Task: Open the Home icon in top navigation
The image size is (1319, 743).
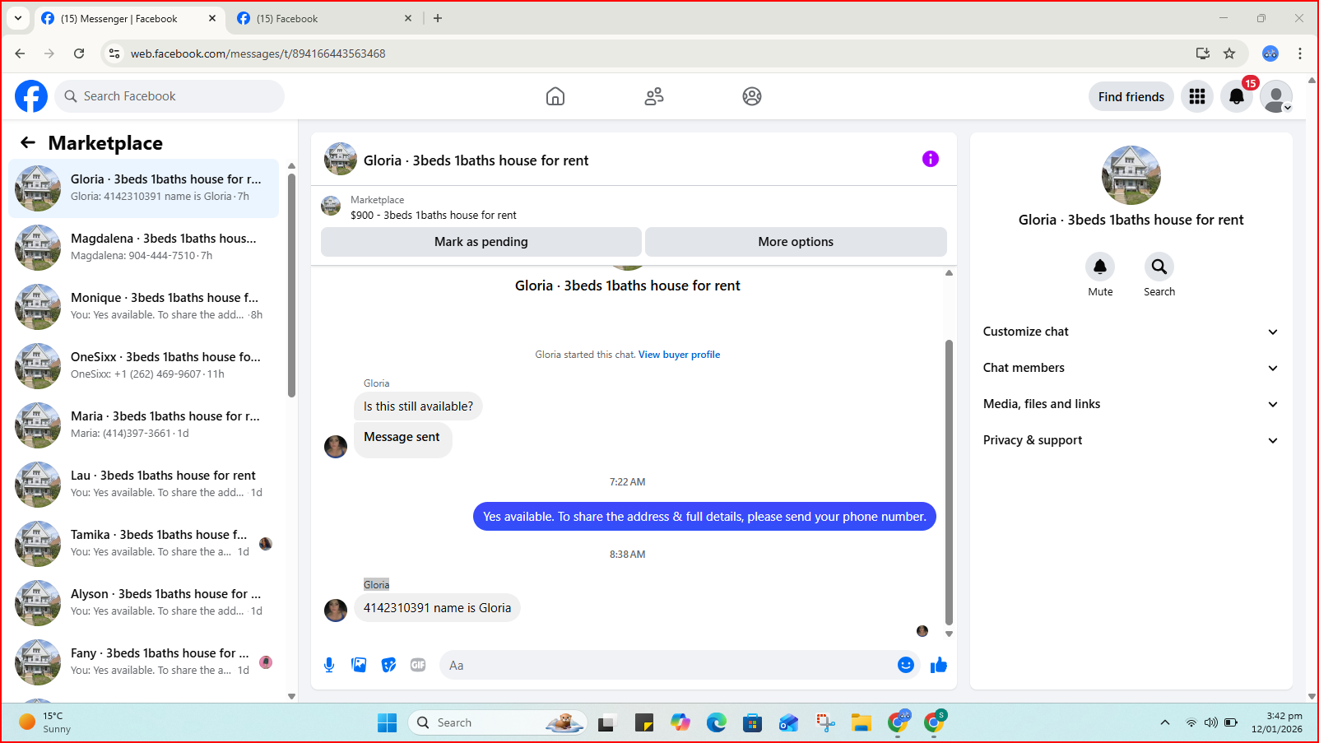Action: 555,96
